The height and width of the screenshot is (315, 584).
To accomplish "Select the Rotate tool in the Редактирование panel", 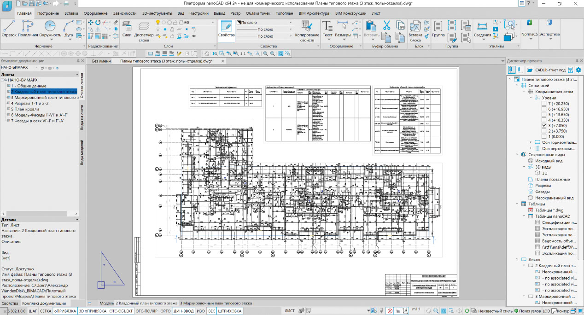I will 98,22.
